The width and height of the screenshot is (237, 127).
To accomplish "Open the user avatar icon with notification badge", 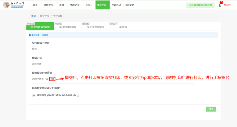I will click(220, 5).
